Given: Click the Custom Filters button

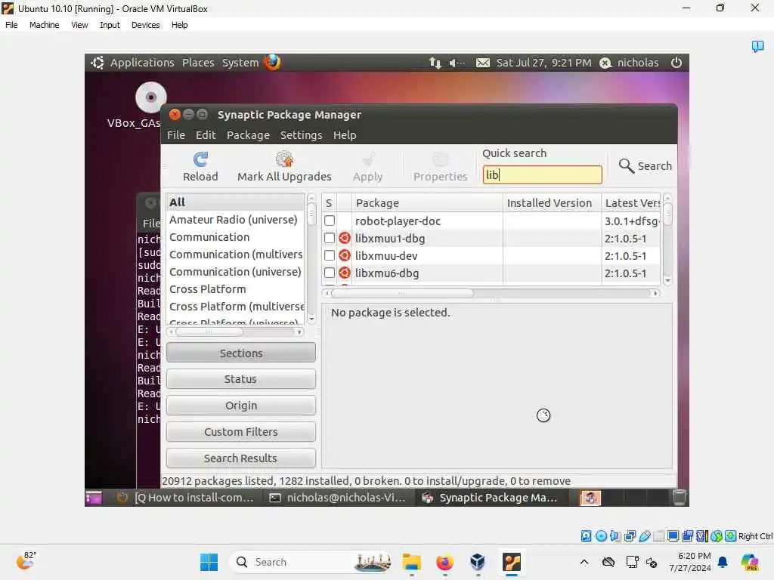Looking at the screenshot, I should click(241, 431).
